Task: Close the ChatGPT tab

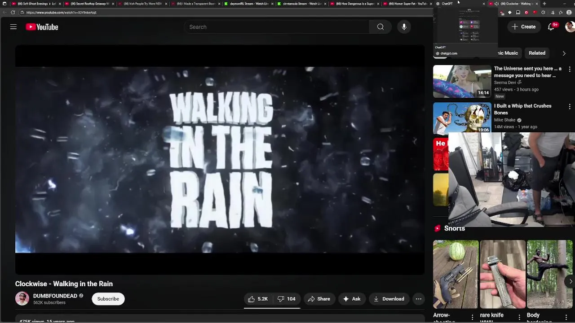Action: [x=484, y=4]
